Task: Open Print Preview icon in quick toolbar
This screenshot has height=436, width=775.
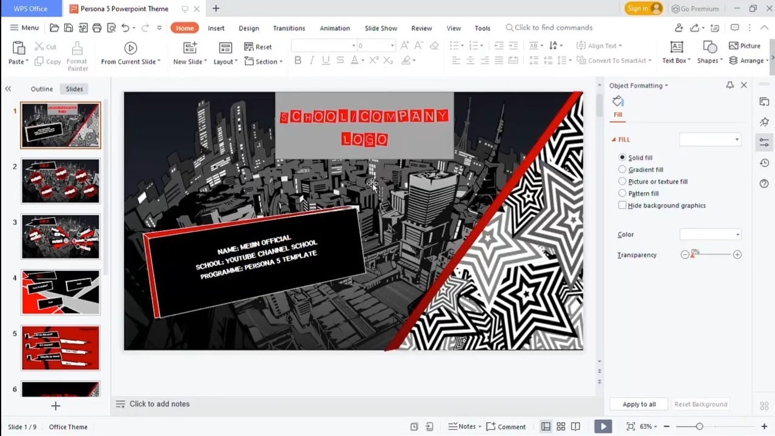Action: pos(111,28)
